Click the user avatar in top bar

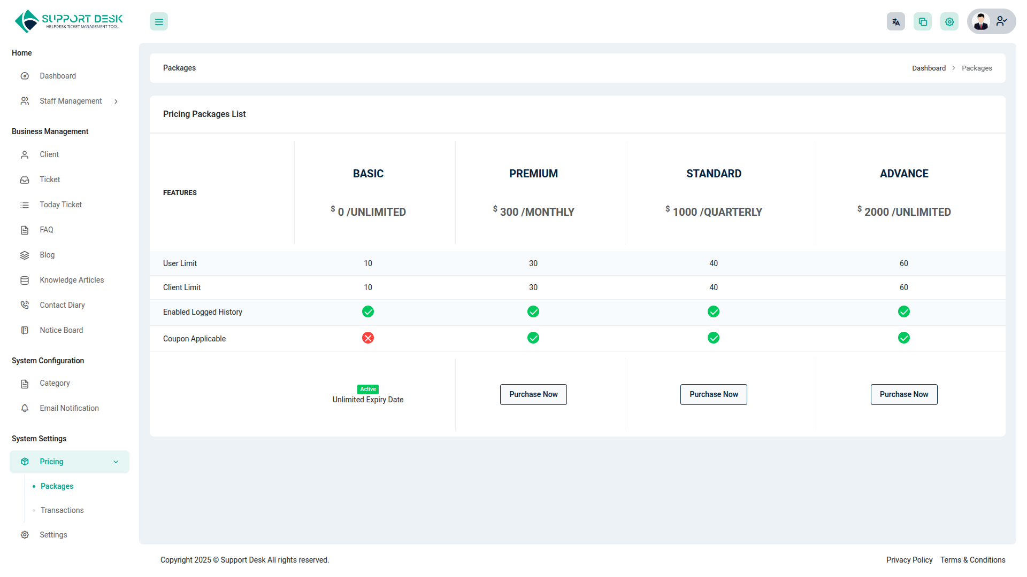981,21
